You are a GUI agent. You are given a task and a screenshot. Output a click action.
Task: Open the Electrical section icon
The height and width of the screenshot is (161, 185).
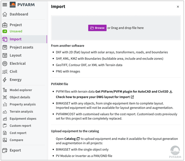5,64
